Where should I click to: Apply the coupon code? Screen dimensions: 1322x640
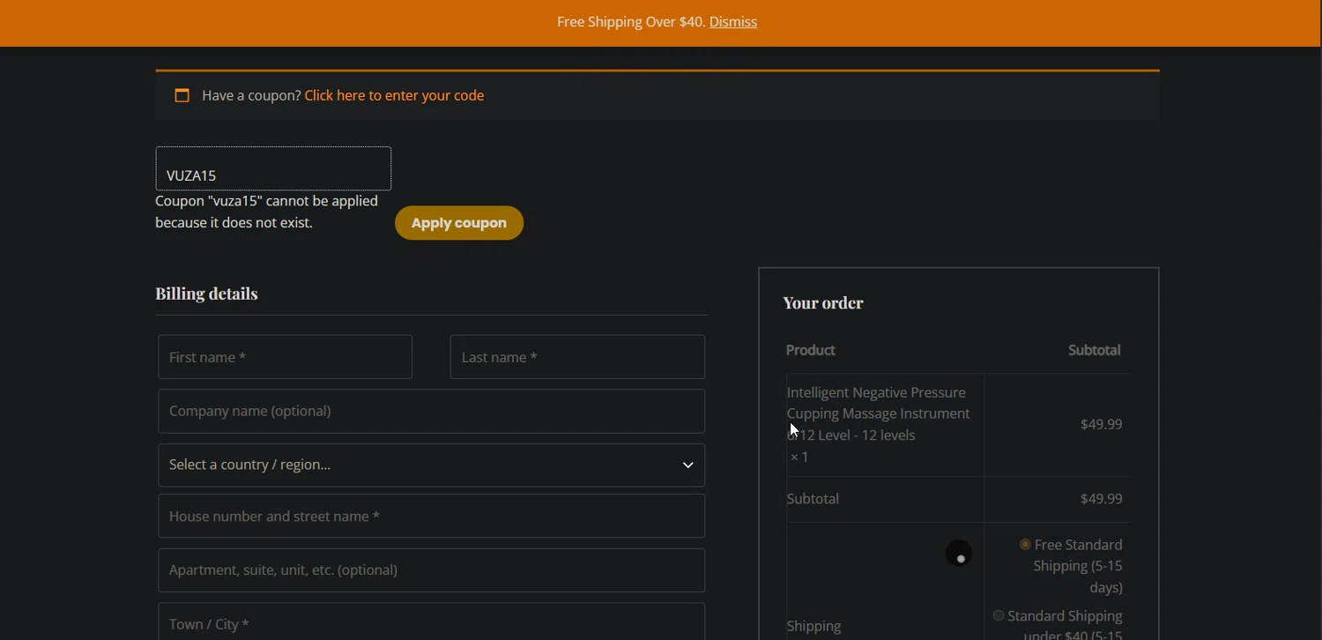click(459, 223)
